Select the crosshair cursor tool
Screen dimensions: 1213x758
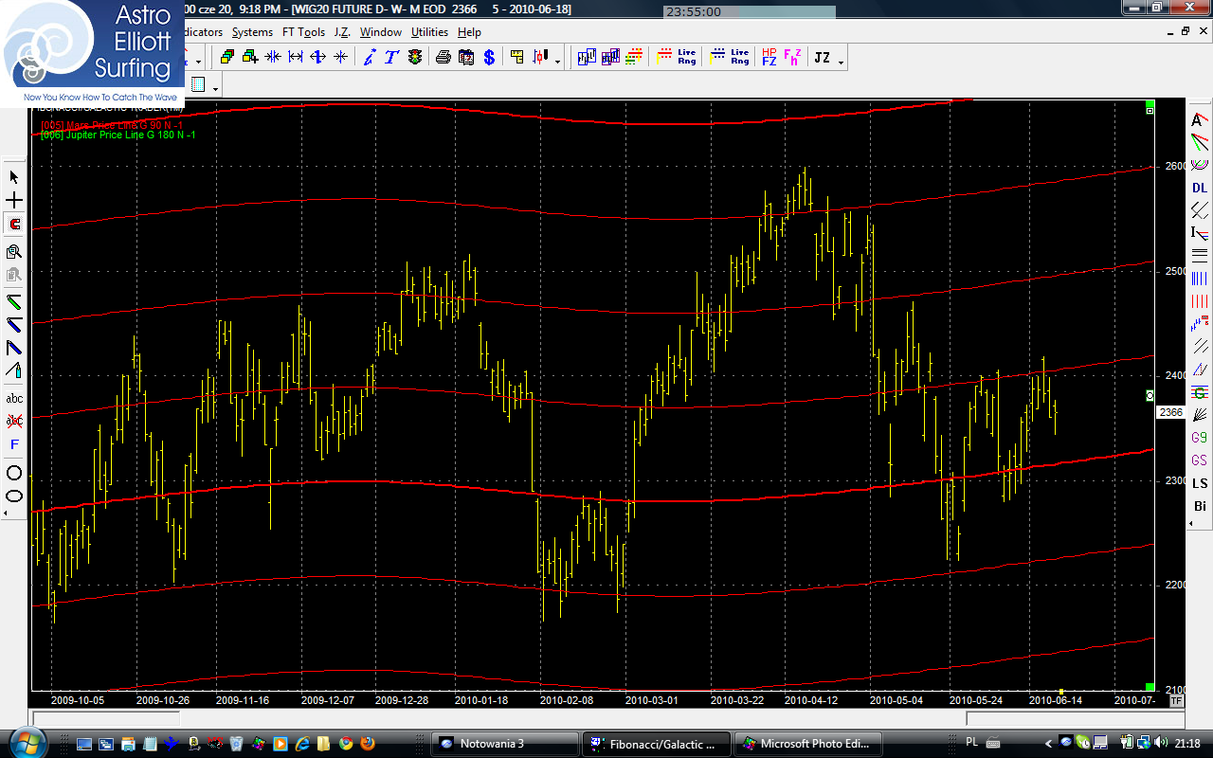[14, 201]
